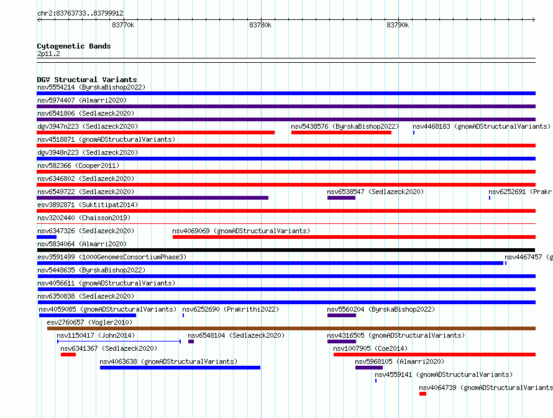
Task: Click the nsv5554214 (ByrskaBishop2022) label
Action: tap(91, 87)
